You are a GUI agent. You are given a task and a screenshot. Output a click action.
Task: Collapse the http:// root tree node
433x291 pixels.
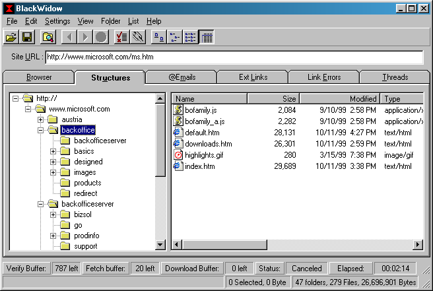pyautogui.click(x=15, y=98)
